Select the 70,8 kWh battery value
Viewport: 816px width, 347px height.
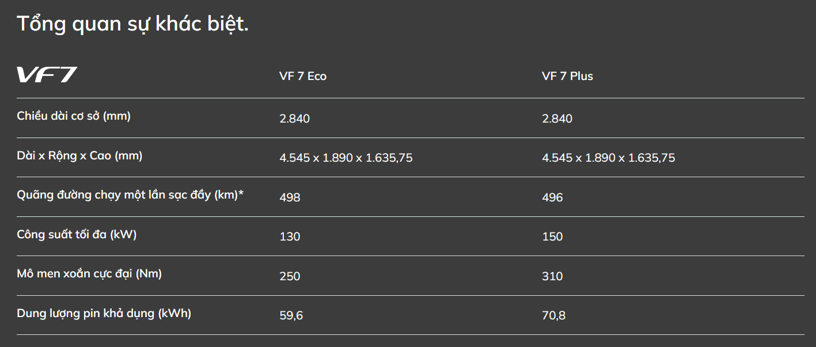click(553, 315)
